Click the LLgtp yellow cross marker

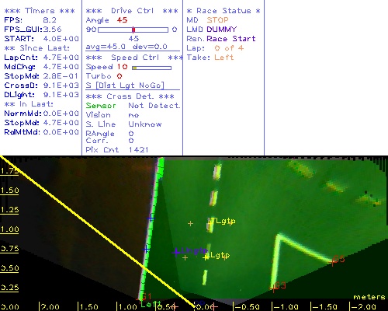click(x=206, y=257)
